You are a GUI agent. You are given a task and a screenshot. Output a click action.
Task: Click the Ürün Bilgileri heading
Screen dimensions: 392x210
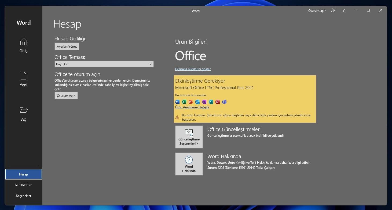191,42
